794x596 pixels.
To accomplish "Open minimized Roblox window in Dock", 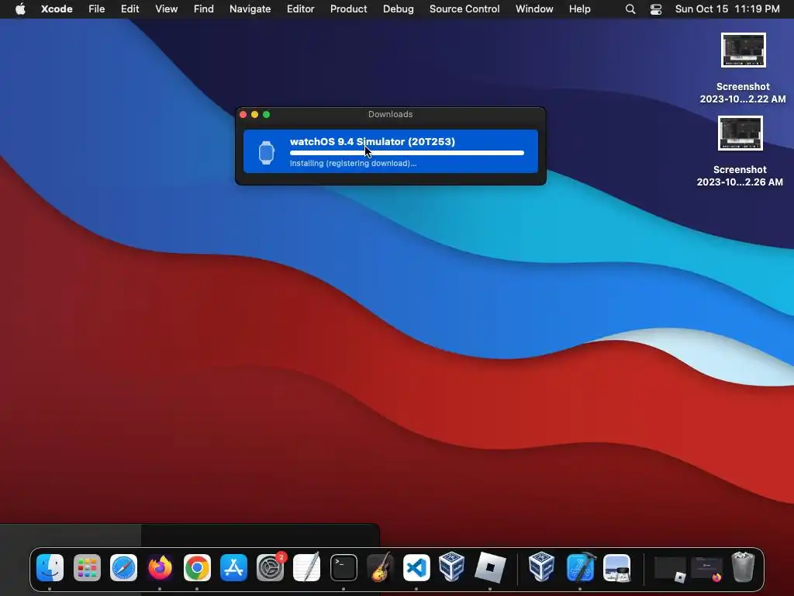I will pyautogui.click(x=671, y=569).
